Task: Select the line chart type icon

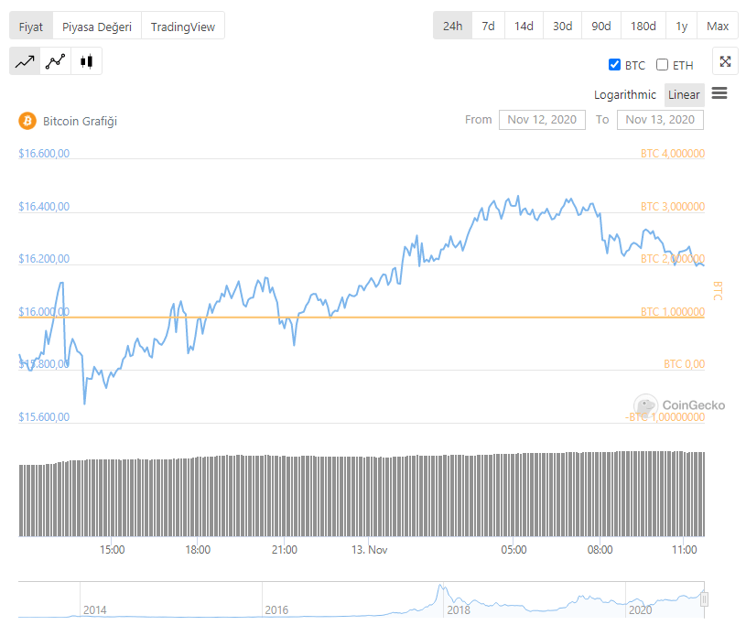Action: [25, 61]
